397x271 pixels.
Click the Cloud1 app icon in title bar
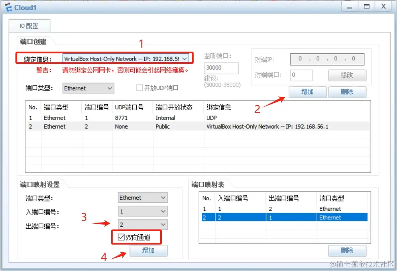pos(9,8)
